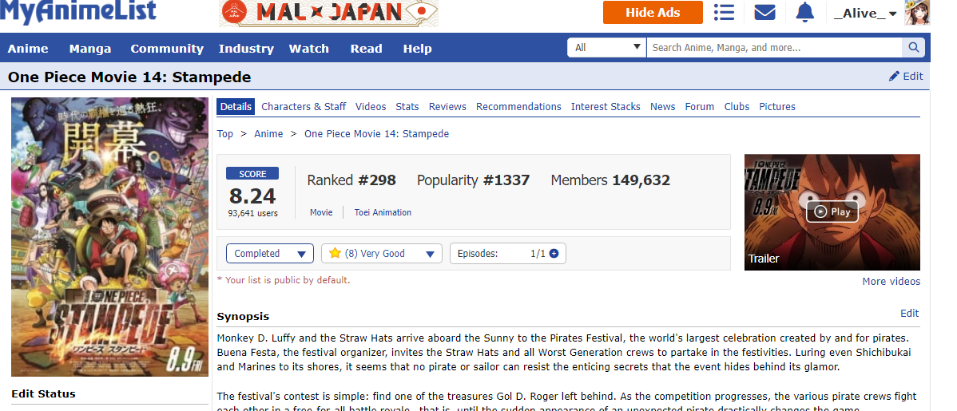Expand the Completed status dropdown
This screenshot has height=411, width=957.
tap(269, 254)
